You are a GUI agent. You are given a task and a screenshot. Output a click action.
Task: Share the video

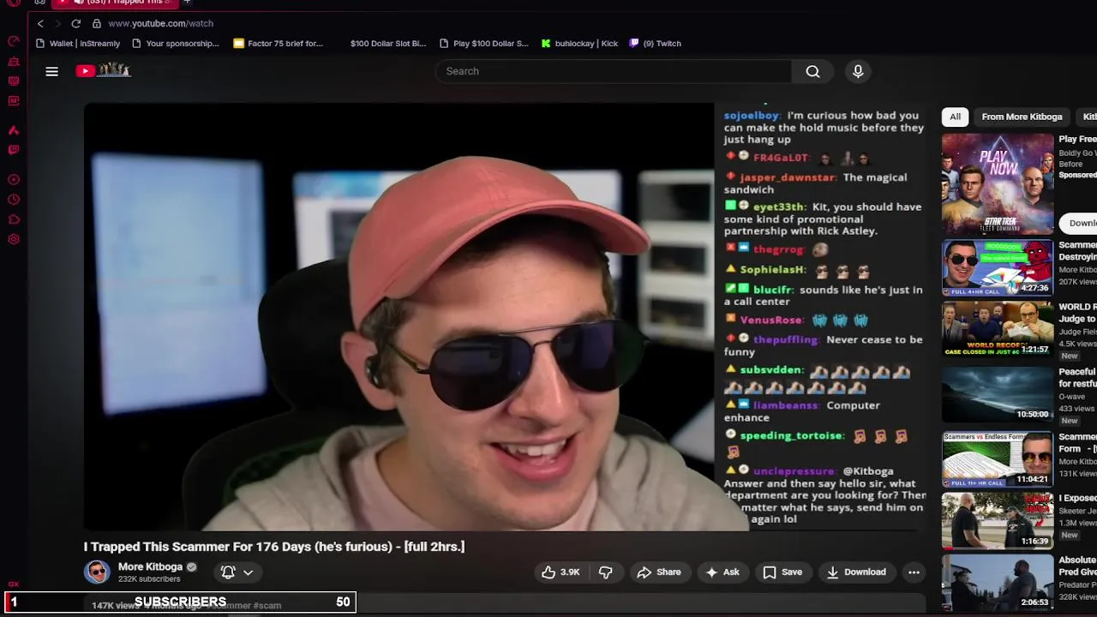(x=658, y=572)
